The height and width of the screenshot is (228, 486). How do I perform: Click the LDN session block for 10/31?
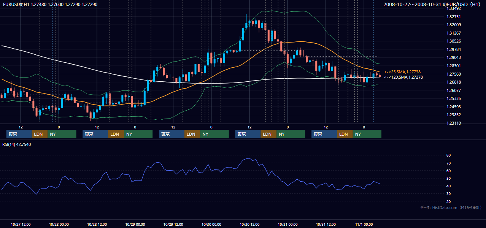[x=345, y=134]
